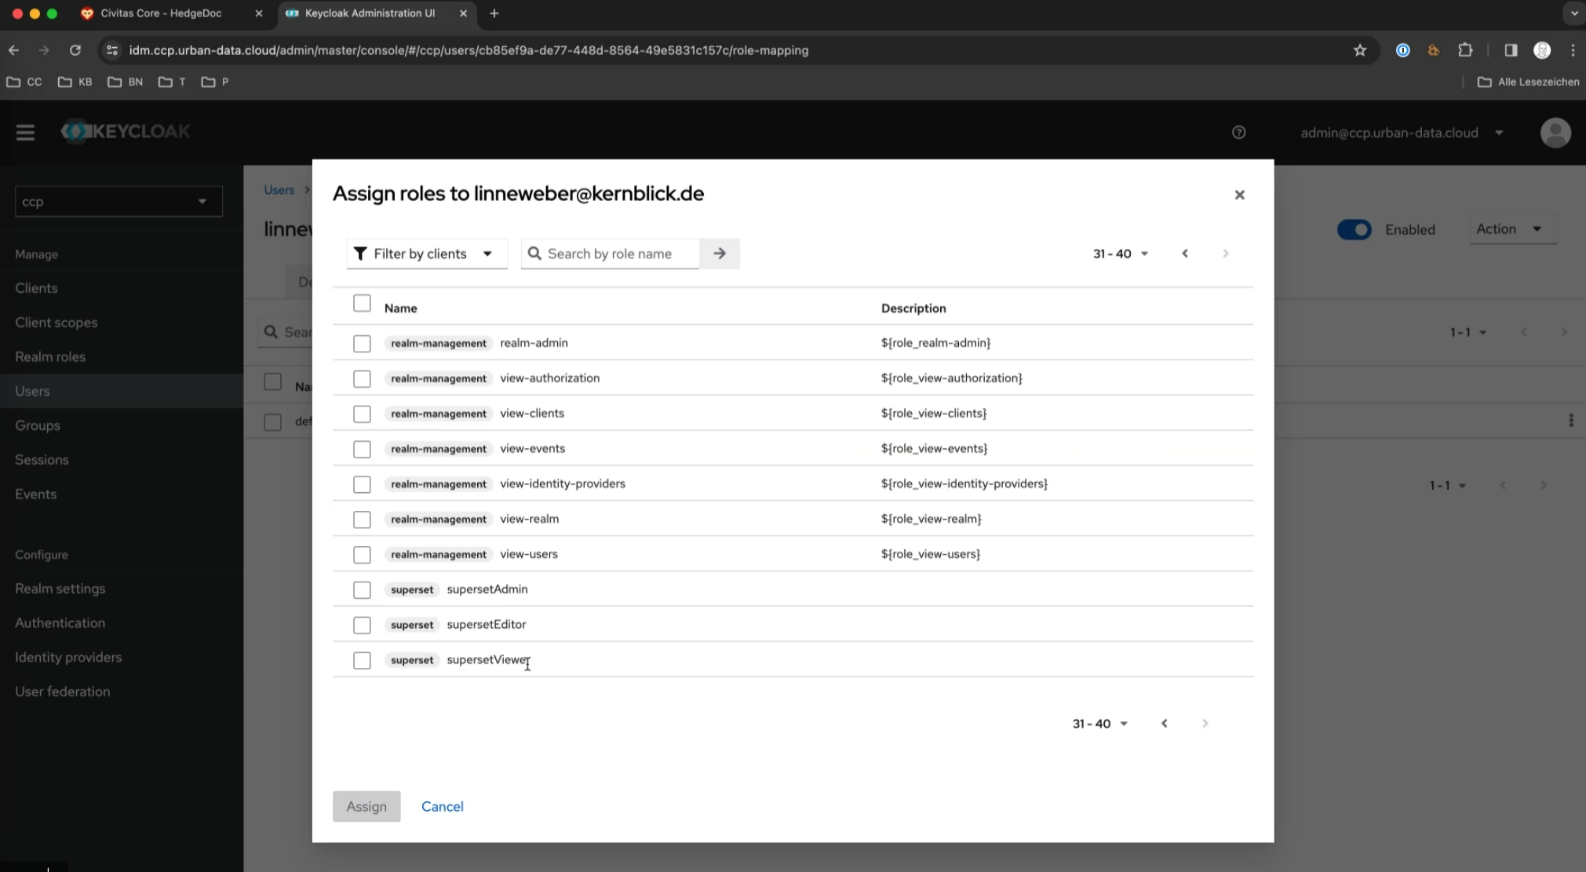Select Groups in the sidebar
The height and width of the screenshot is (872, 1586).
(38, 425)
